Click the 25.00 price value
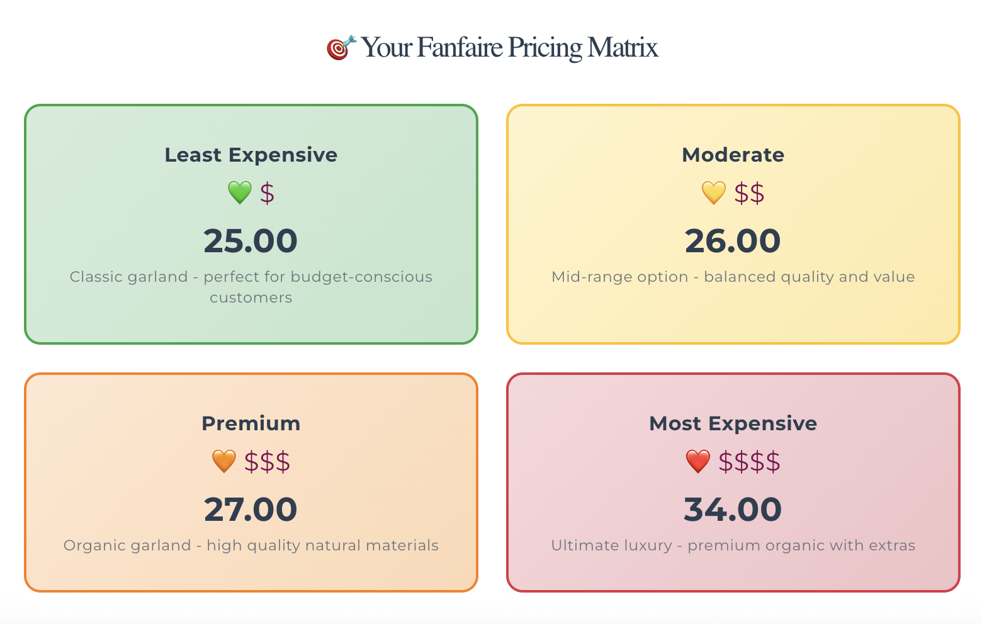The image size is (982, 624). click(251, 241)
